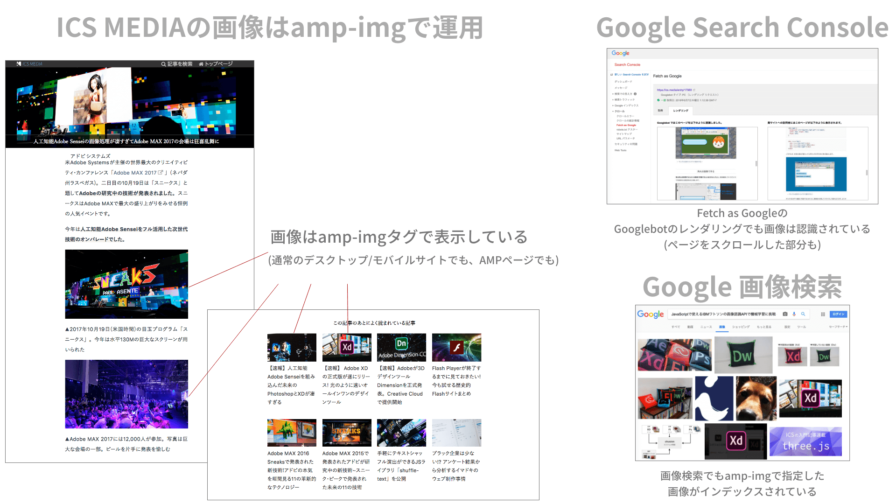The height and width of the screenshot is (504, 896).
Task: Click the トップページ home icon
Action: click(x=201, y=64)
